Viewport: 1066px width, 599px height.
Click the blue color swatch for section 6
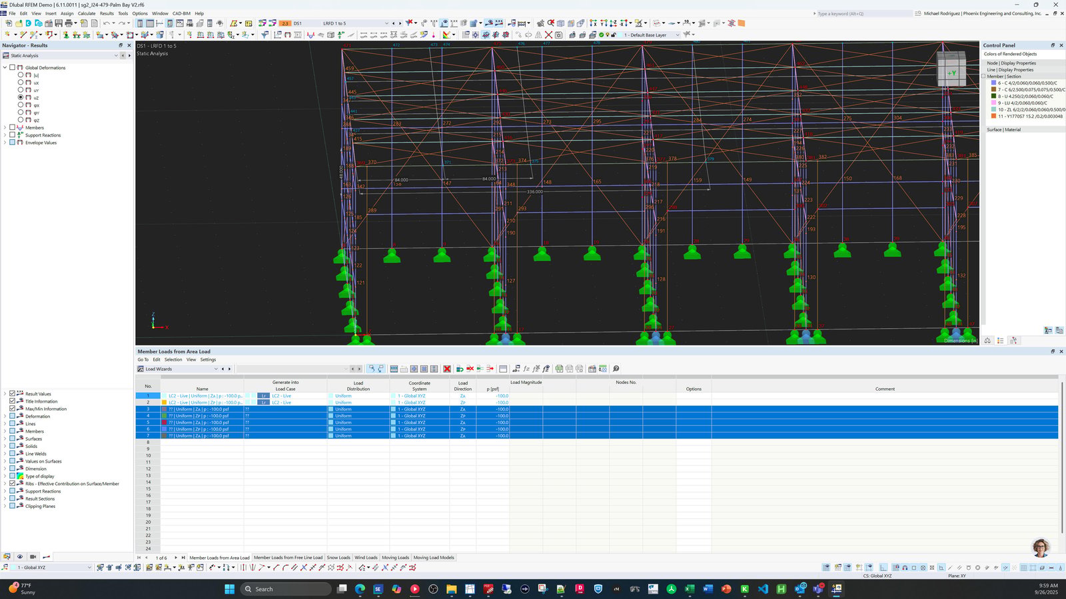993,83
